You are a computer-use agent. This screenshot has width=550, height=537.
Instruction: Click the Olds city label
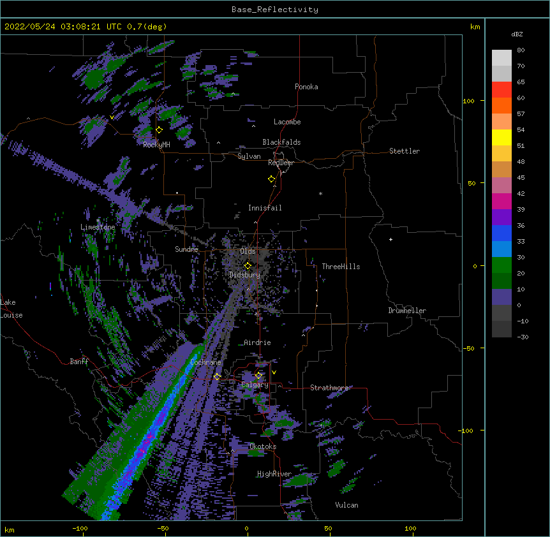point(248,251)
